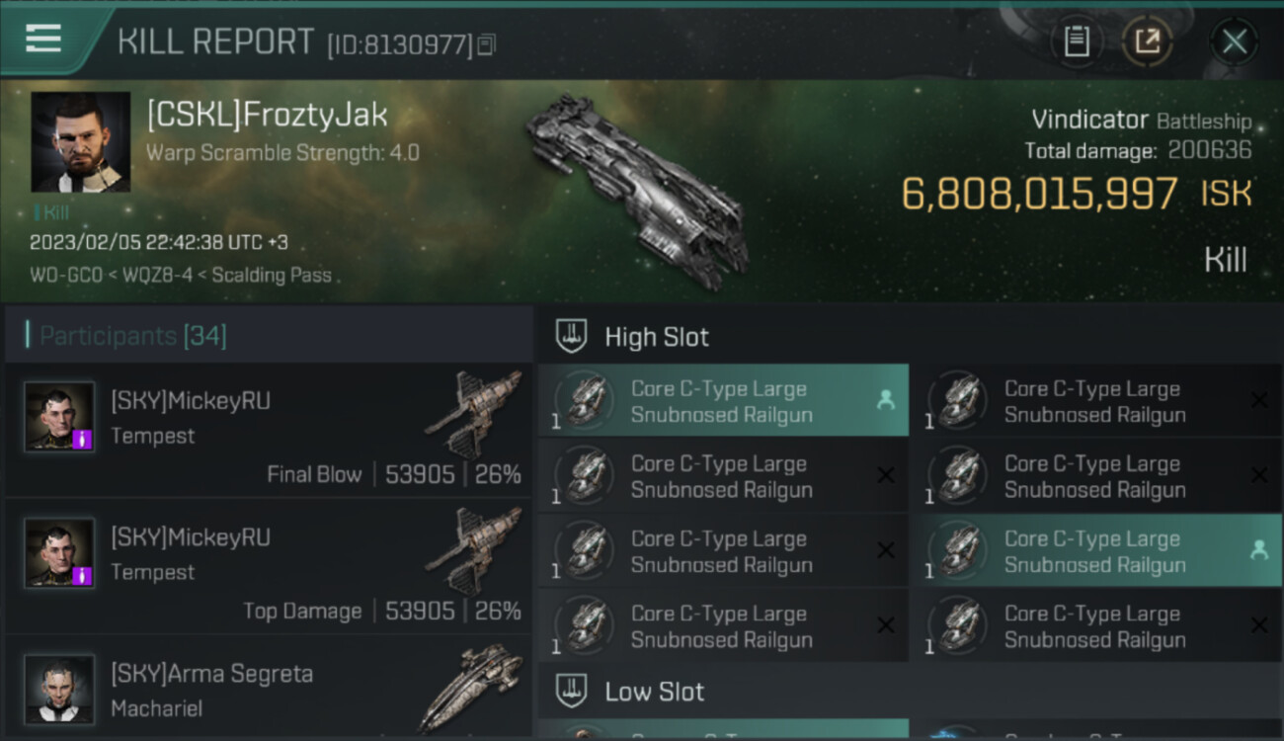1284x741 pixels.
Task: Open Arma Segreta's pilot portrait
Action: pos(59,689)
